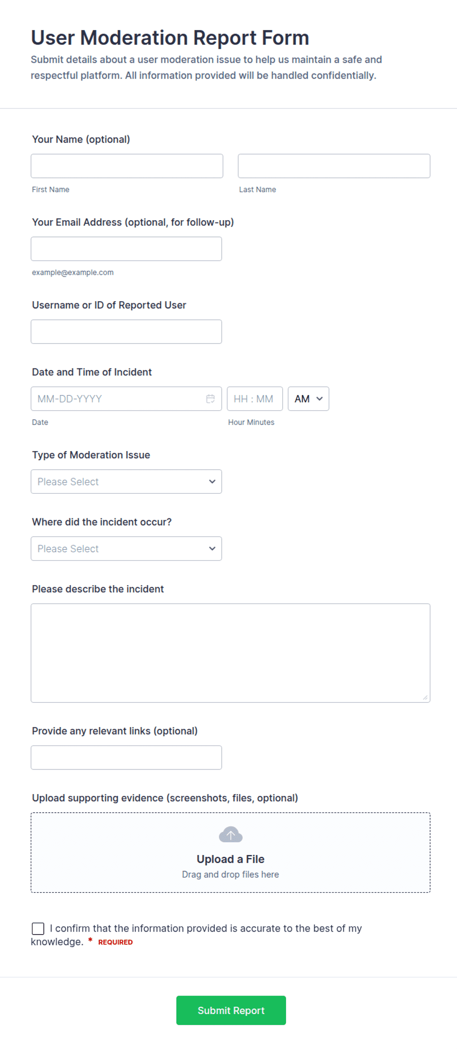Click the 'Upload a File' text
The width and height of the screenshot is (457, 1049).
[230, 859]
